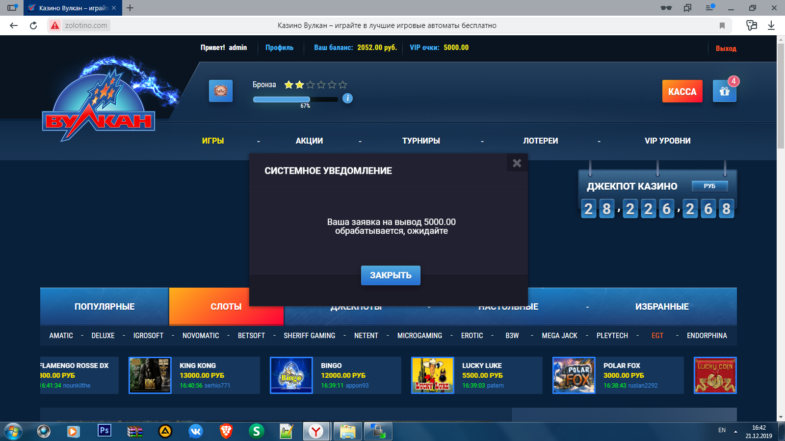Click the info icon beside the progress bar
This screenshot has height=441, width=785.
347,98
